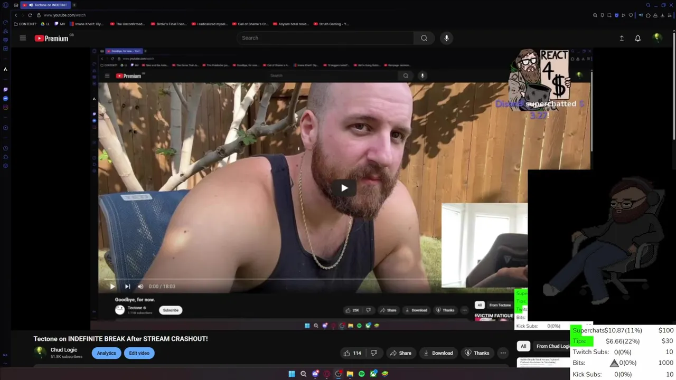Open Call of Shame's Cr... bookmark
Screen dimensions: 676x380
click(250, 24)
